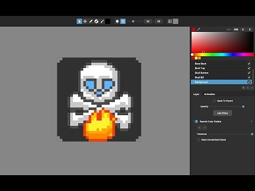Adjust the Opacity slider

click(x=227, y=107)
